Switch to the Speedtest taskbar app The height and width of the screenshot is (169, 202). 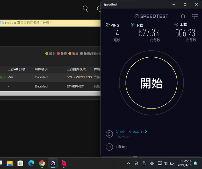53,163
